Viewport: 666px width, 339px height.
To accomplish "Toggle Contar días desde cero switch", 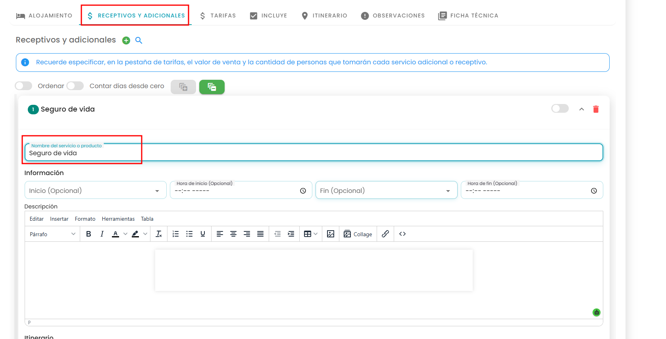I will (75, 86).
